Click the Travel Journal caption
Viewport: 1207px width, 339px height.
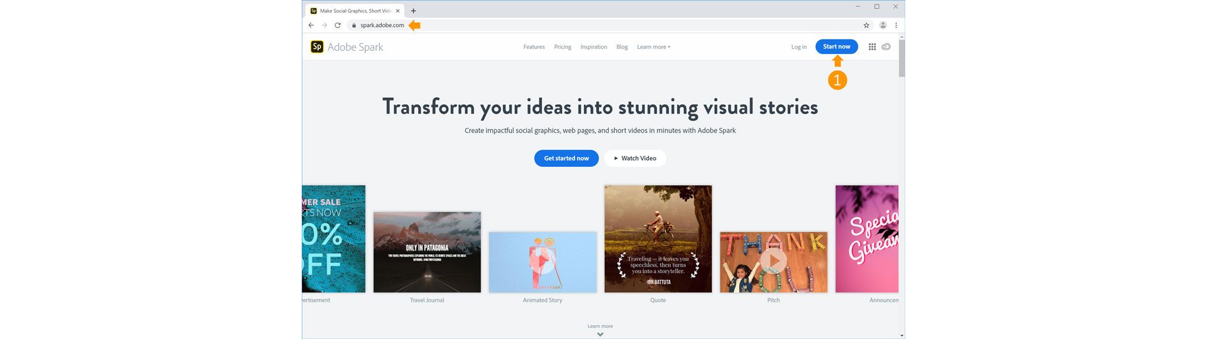click(x=427, y=300)
